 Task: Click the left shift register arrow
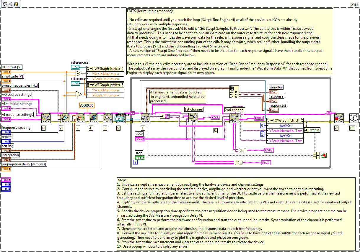[133, 113]
